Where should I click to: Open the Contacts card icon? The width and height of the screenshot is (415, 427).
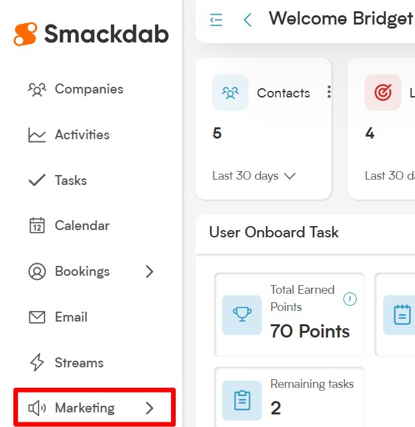[231, 93]
